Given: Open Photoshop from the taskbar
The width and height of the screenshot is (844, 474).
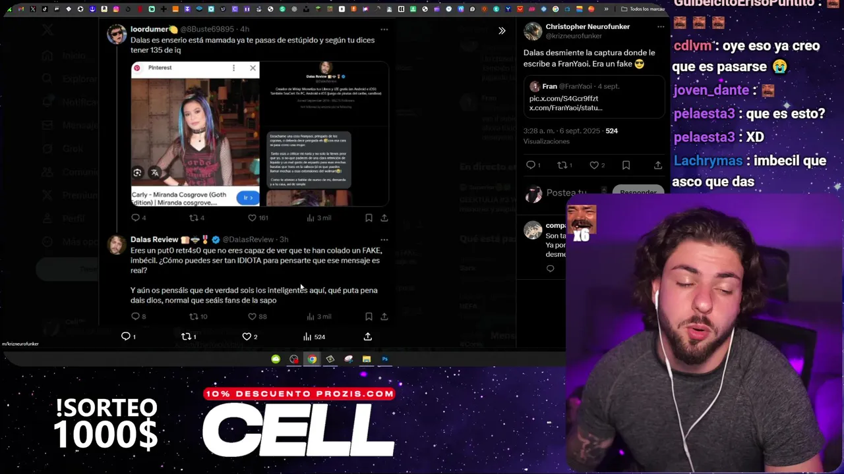Looking at the screenshot, I should click(385, 359).
